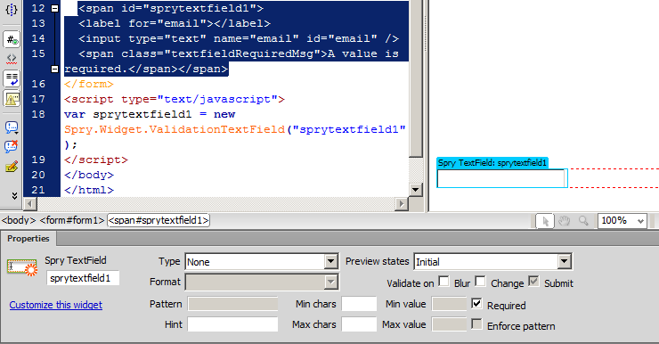Click the text field in design view
659x344 pixels.
tap(501, 178)
